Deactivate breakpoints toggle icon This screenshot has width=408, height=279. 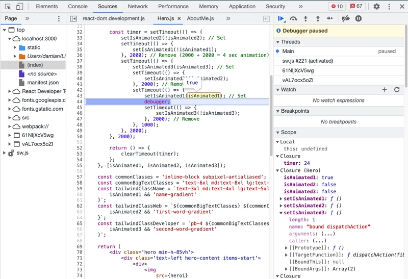pyautogui.click(x=346, y=18)
